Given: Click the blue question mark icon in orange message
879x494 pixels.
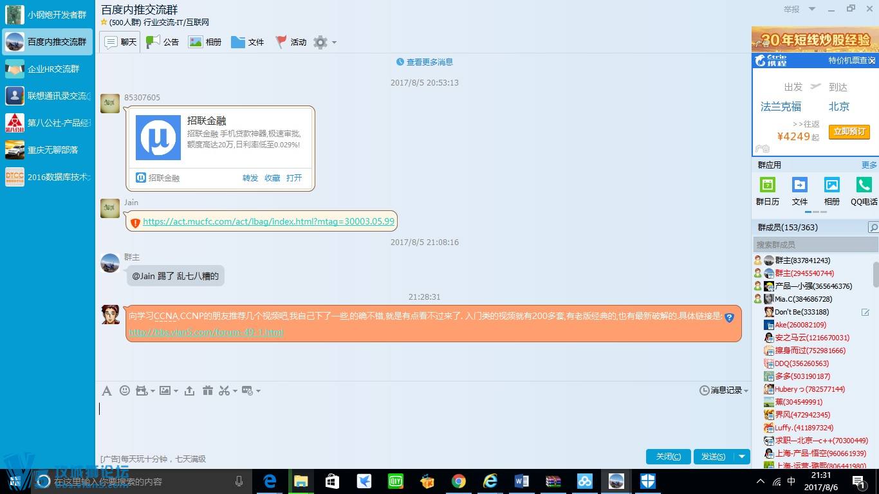Looking at the screenshot, I should [729, 317].
